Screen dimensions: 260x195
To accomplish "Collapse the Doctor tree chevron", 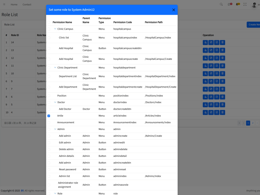I will (55, 102).
